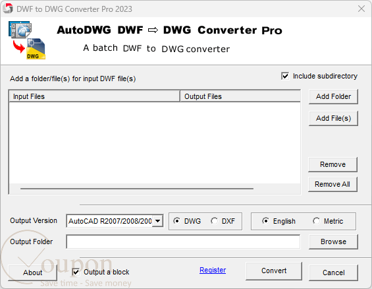Click the Add Folder button
The height and width of the screenshot is (289, 372).
coord(333,96)
